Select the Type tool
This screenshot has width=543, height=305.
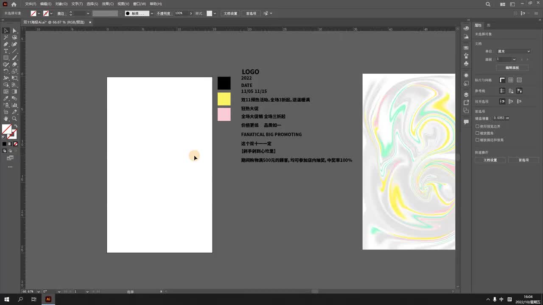(x=6, y=51)
